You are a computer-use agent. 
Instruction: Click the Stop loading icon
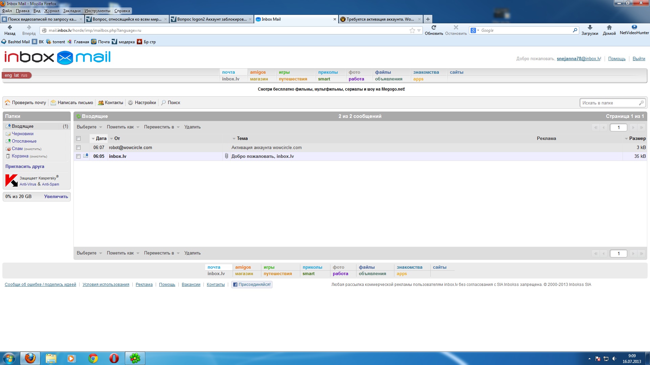[456, 27]
